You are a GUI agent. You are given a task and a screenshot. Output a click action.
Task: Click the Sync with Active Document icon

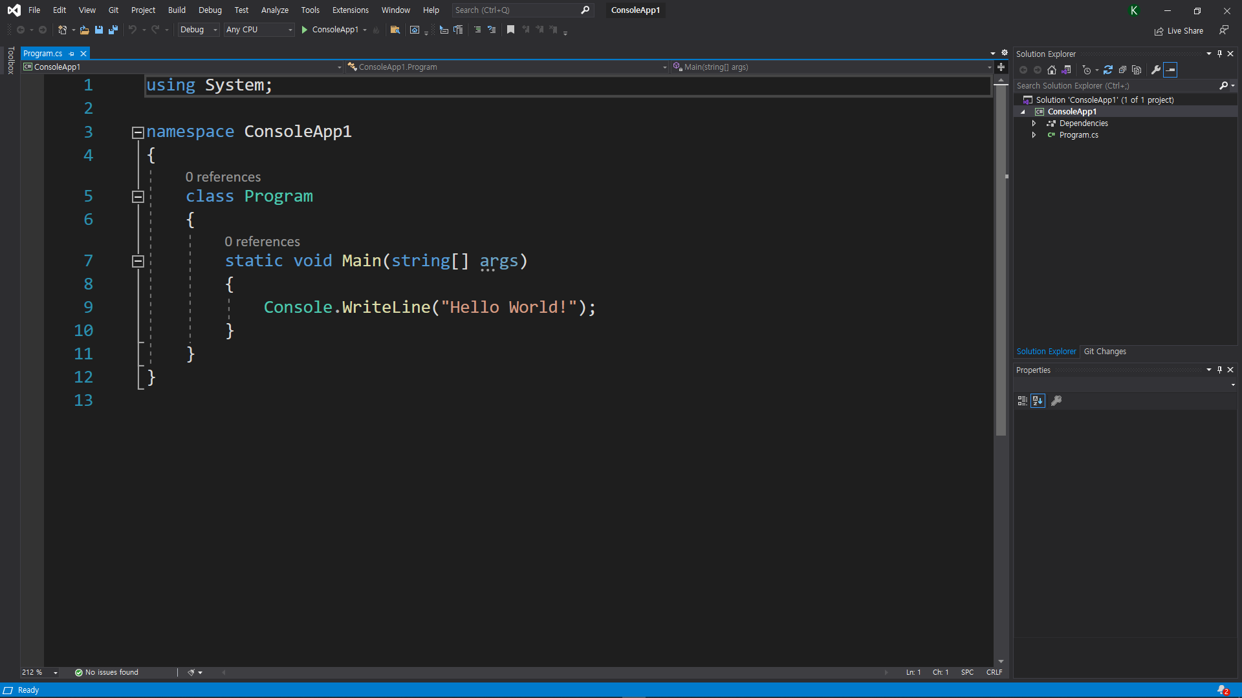(1108, 70)
